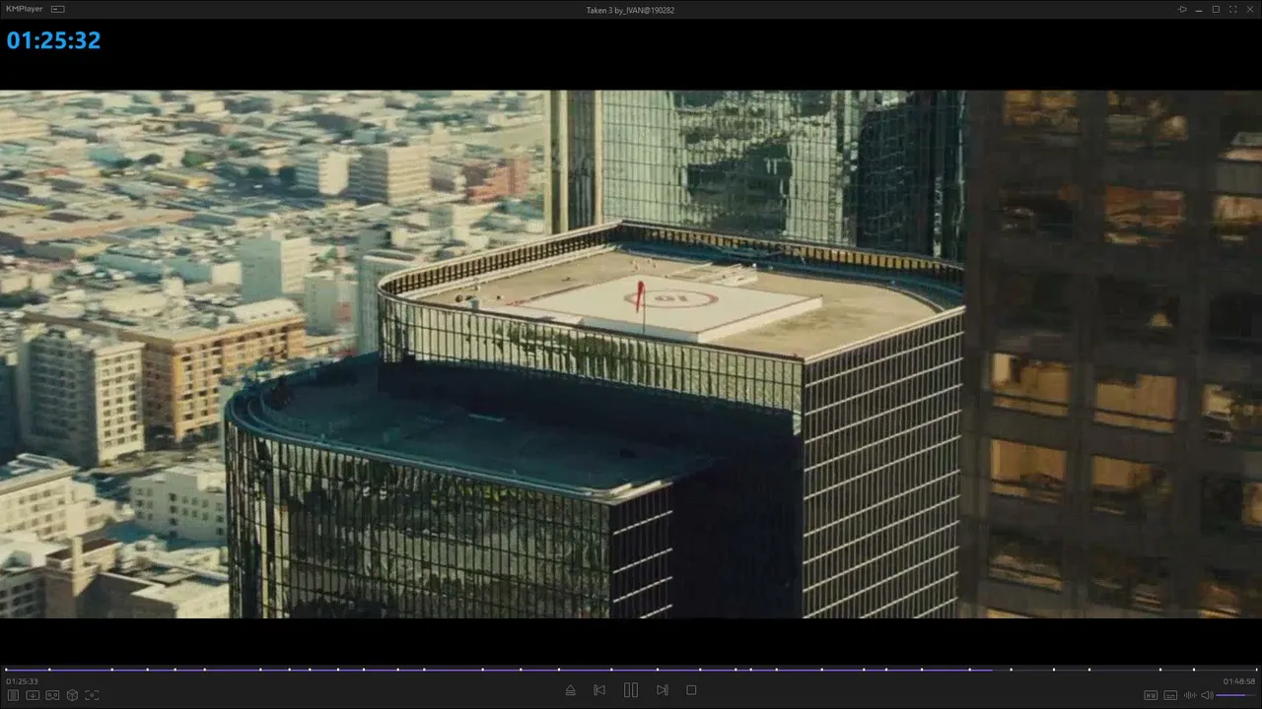Toggle the subtitles icon
The image size is (1262, 709).
(1170, 695)
